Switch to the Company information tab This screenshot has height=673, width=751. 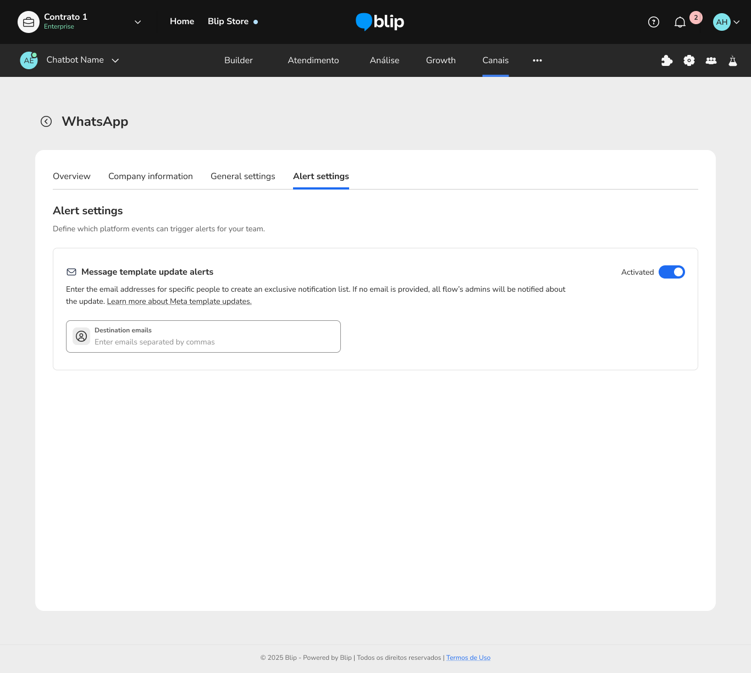click(x=150, y=176)
